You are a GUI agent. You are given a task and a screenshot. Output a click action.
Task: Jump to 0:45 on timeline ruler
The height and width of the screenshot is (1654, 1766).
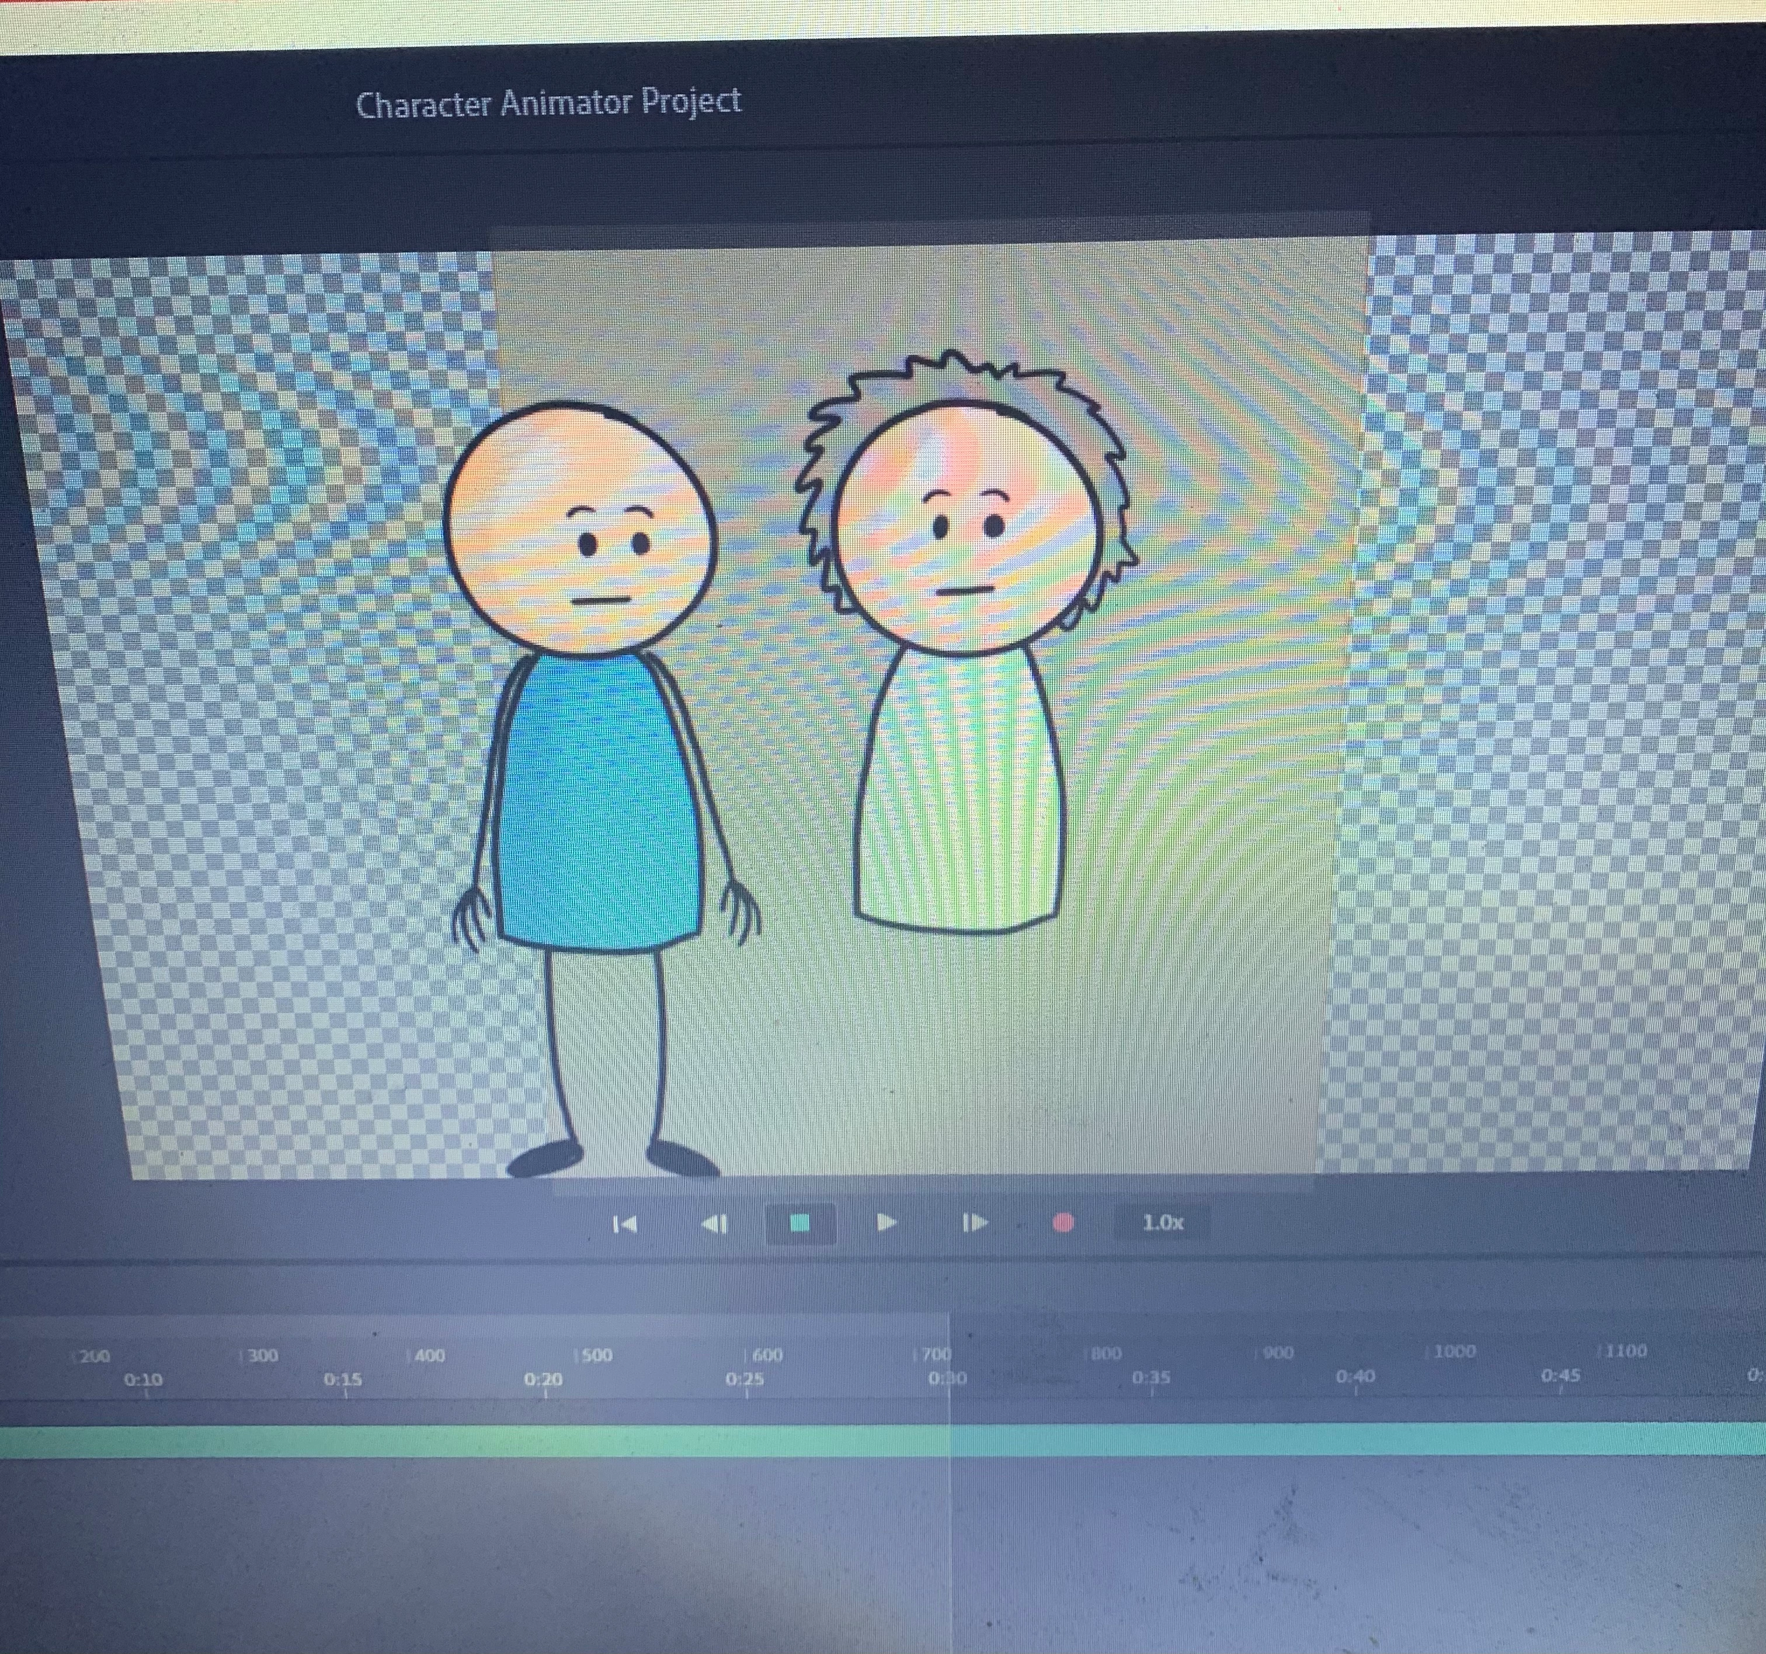pos(1560,1376)
